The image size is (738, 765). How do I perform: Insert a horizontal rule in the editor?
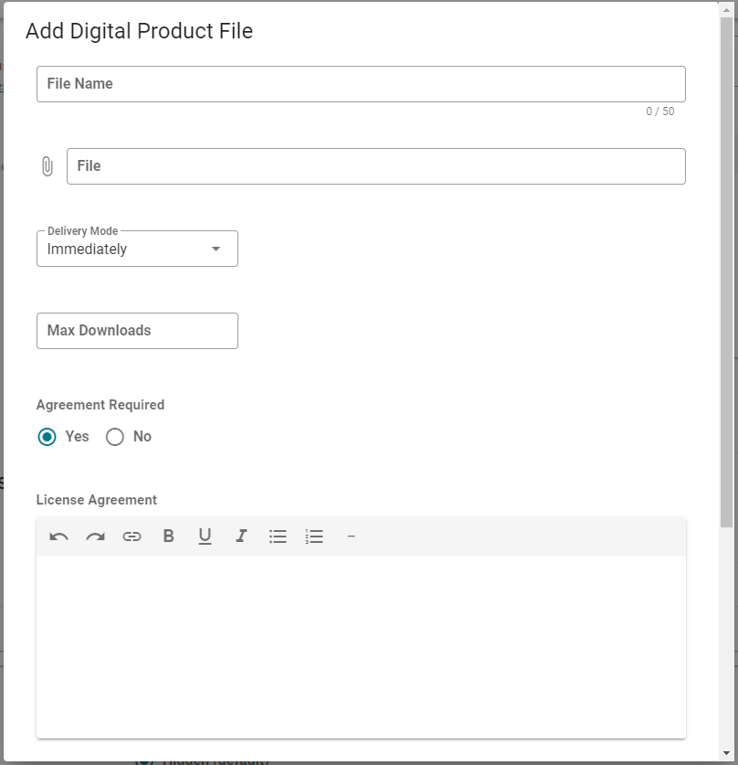[351, 537]
